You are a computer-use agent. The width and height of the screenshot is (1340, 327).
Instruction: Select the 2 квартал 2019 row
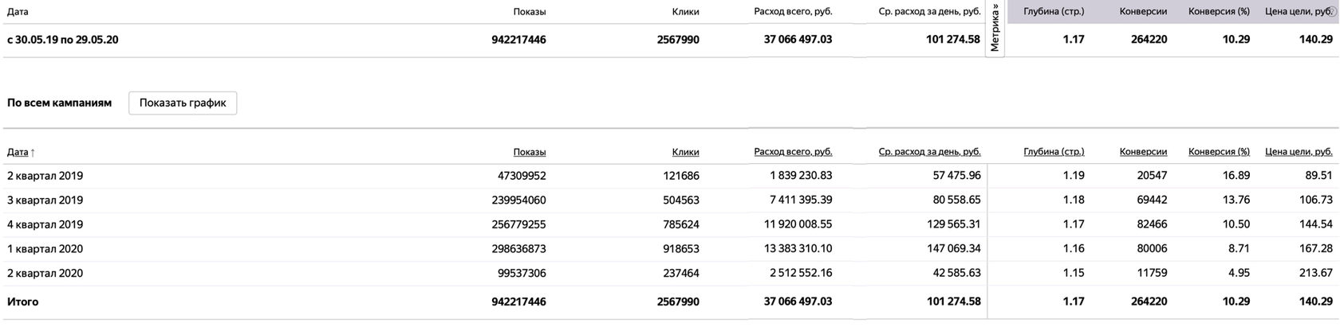[45, 176]
